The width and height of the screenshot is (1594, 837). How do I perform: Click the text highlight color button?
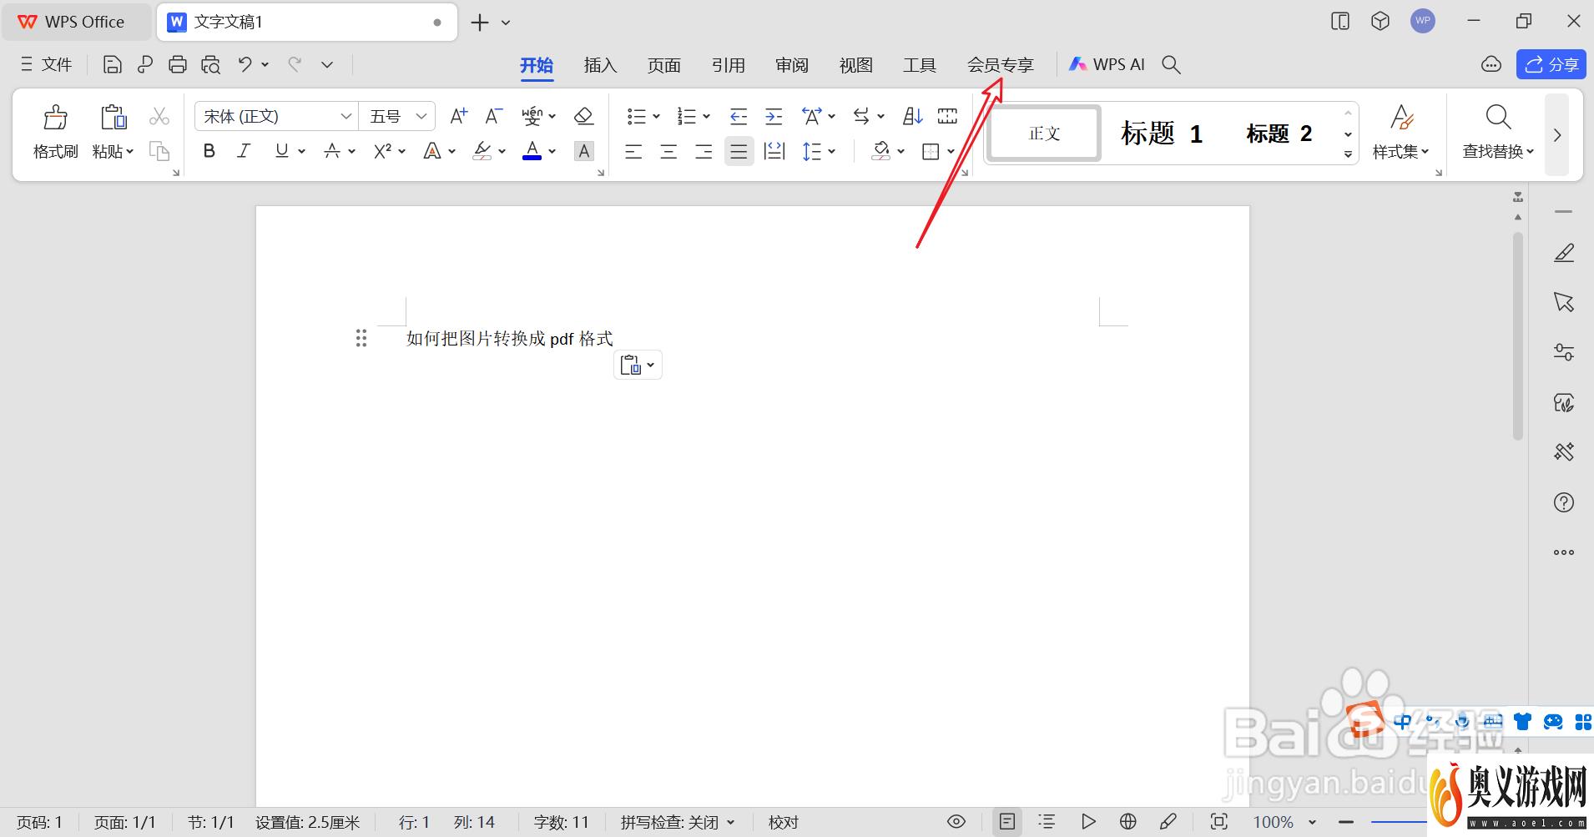482,151
